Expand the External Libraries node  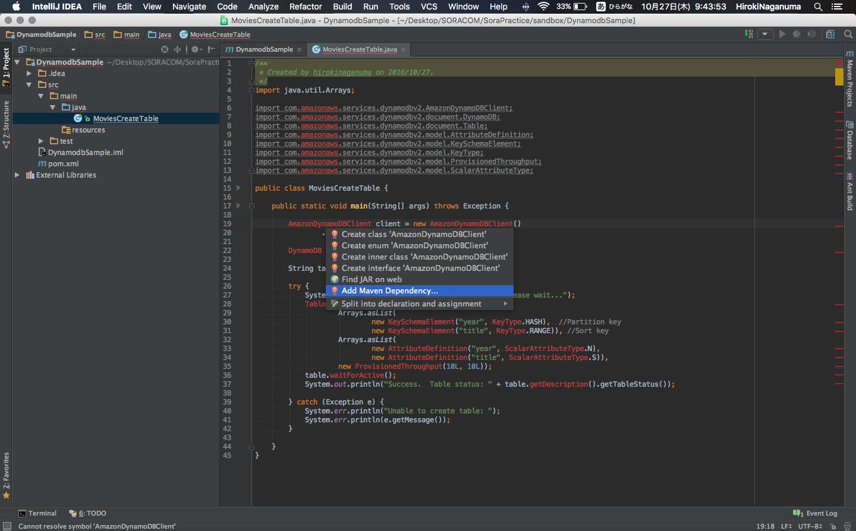[17, 175]
